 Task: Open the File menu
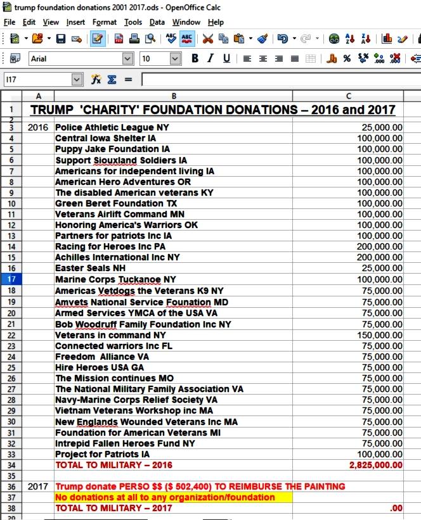coord(10,22)
